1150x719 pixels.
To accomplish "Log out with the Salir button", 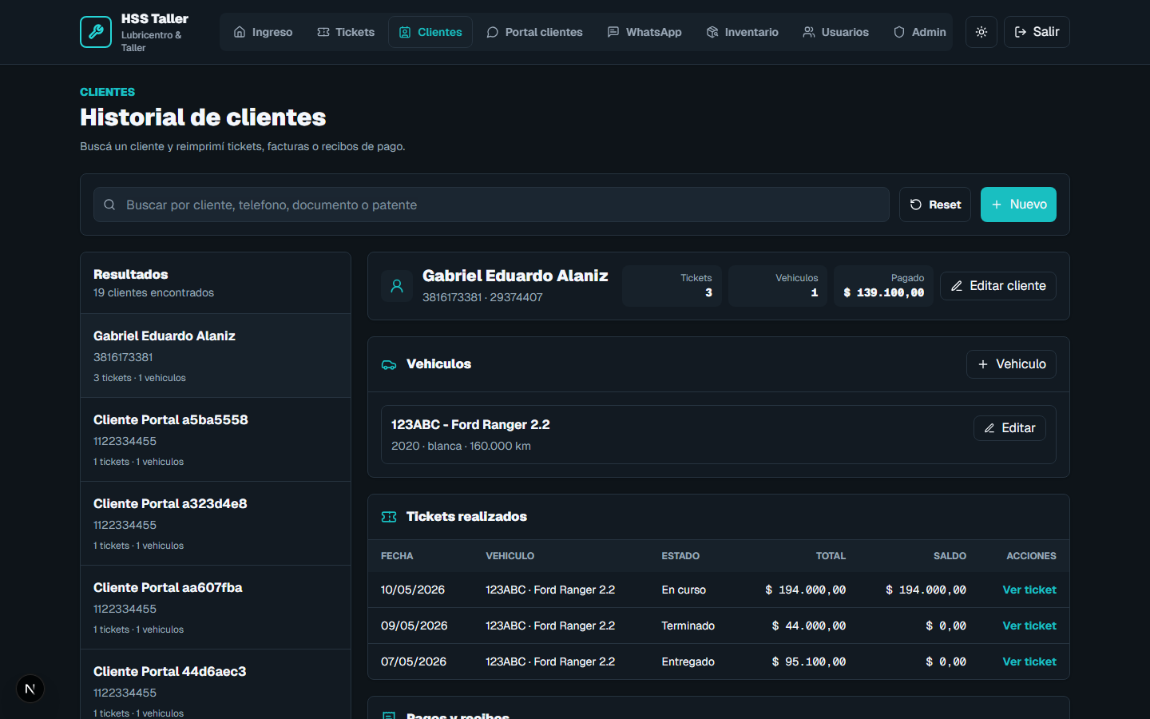I will point(1037,32).
